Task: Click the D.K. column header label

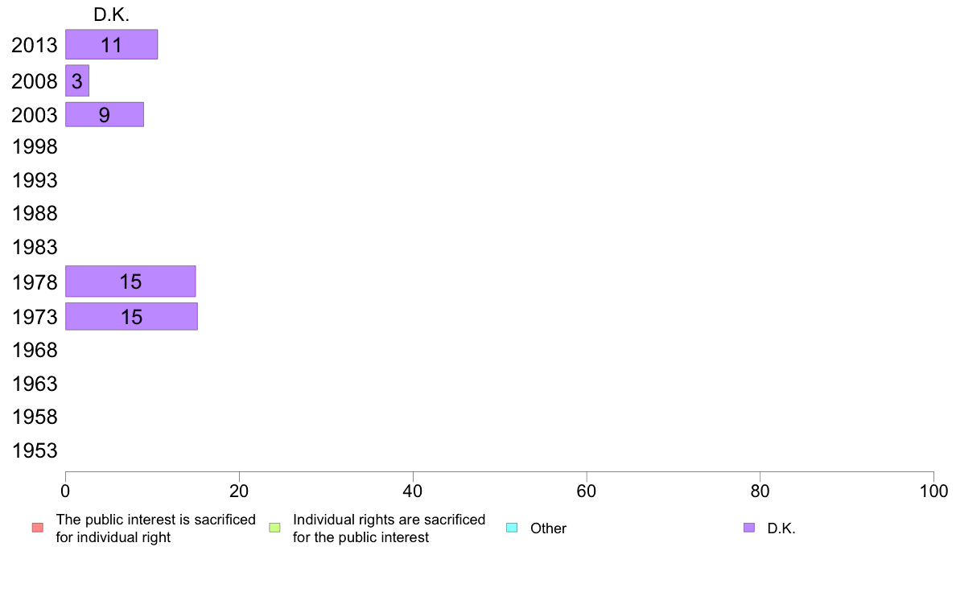Action: 112,14
